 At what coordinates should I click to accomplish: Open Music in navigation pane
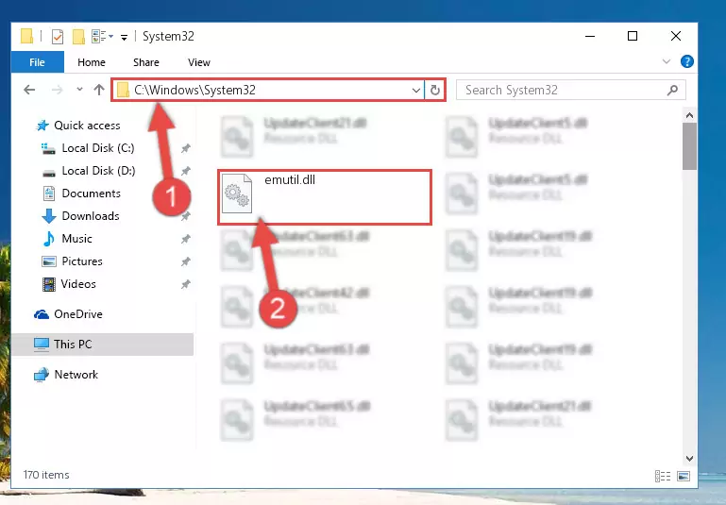click(76, 239)
